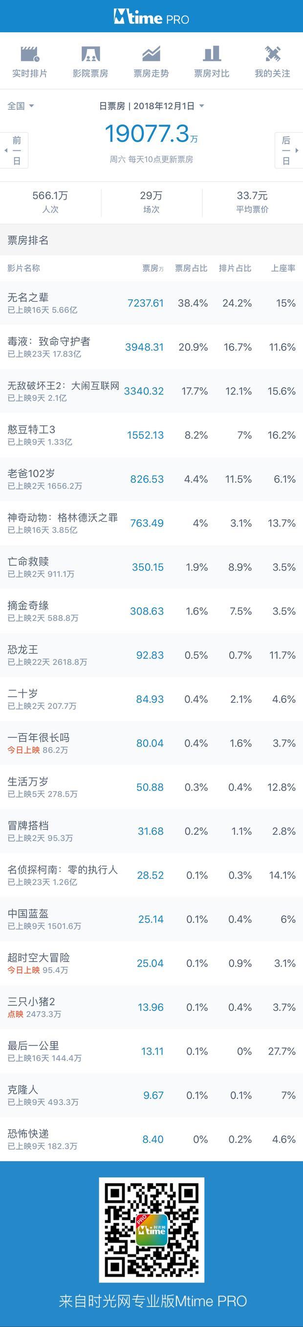303x1327 pixels.
Task: Sort by 排片占比 column header
Action: point(235,268)
